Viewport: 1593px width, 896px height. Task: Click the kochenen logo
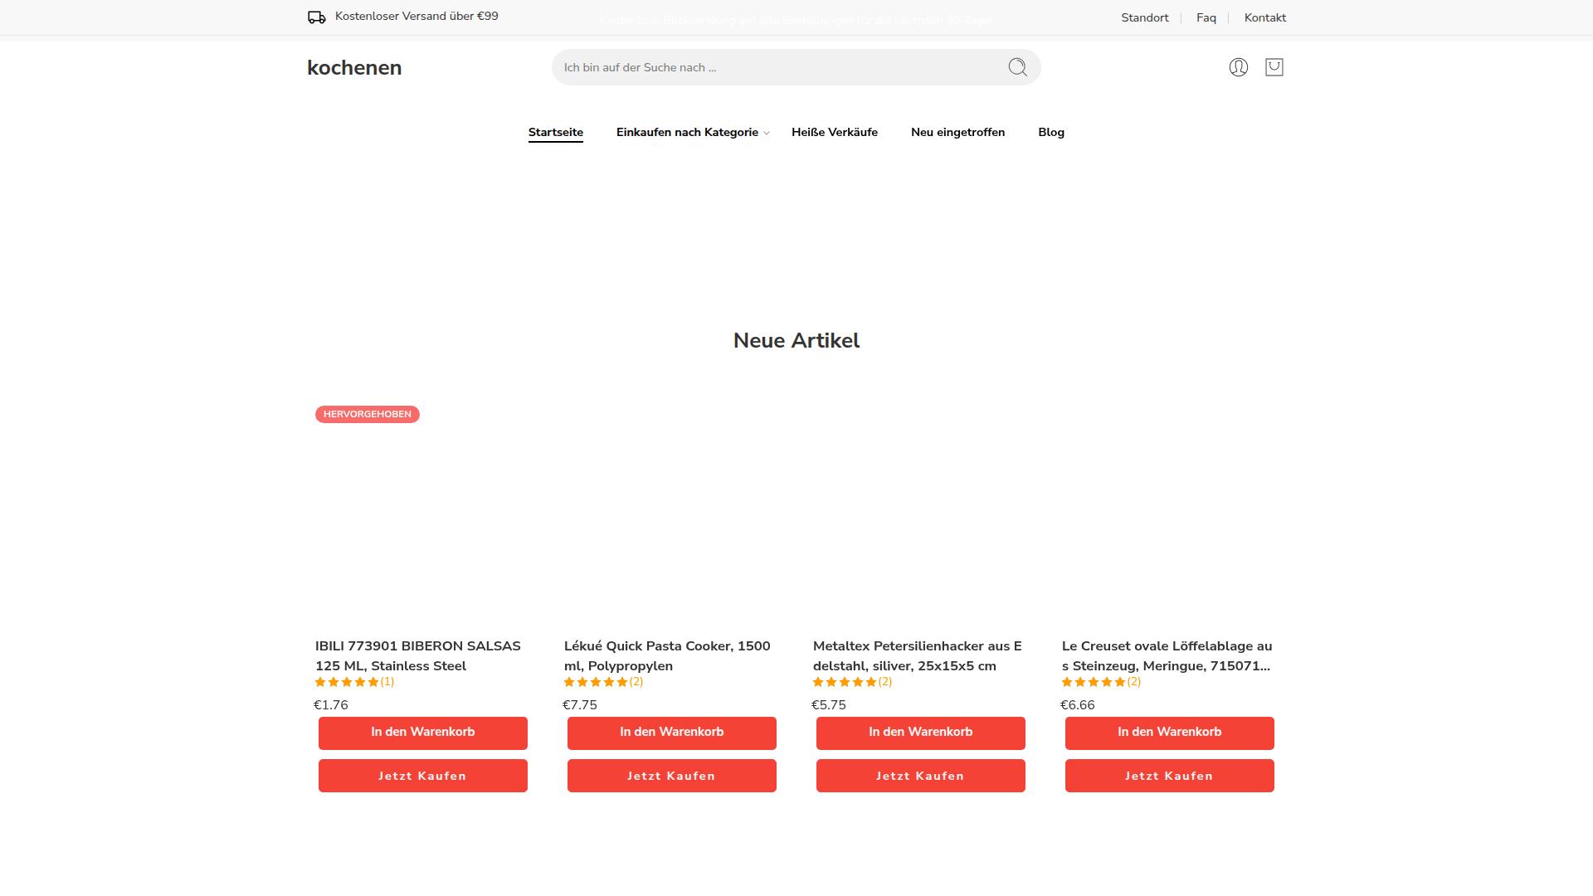pyautogui.click(x=354, y=68)
